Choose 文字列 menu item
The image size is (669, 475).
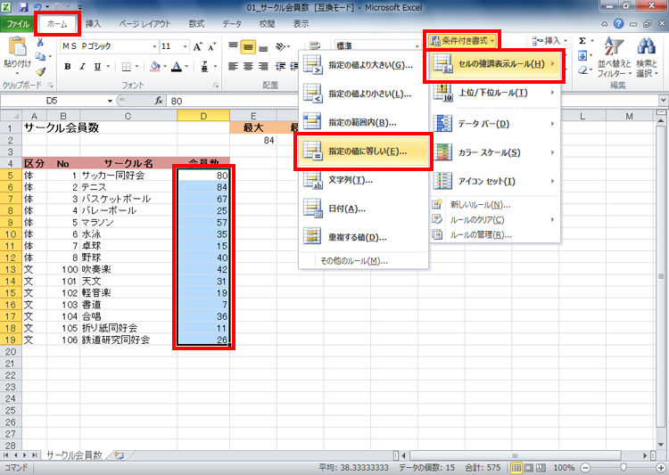[x=363, y=180]
